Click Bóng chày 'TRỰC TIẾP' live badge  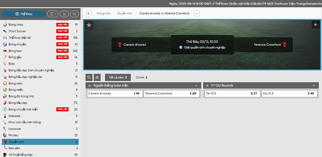(x=63, y=25)
